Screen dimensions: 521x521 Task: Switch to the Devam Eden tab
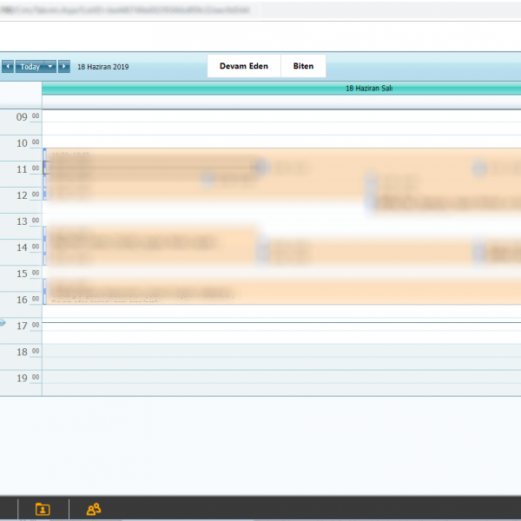click(244, 67)
